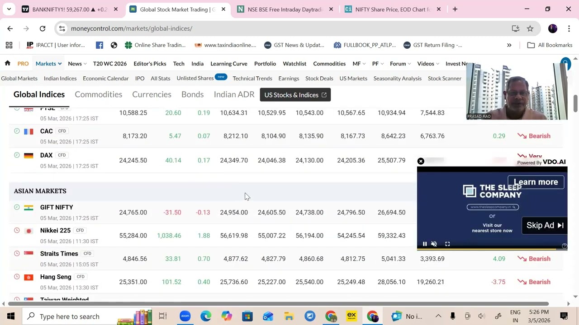This screenshot has width=579, height=325.
Task: Click the horizontal scrollbar of the table
Action: pyautogui.click(x=279, y=304)
